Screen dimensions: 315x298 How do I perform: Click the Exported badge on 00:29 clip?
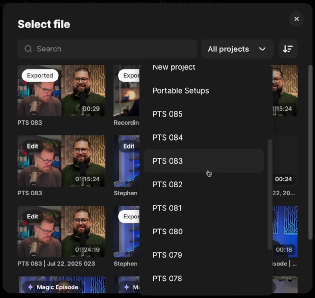tap(40, 75)
